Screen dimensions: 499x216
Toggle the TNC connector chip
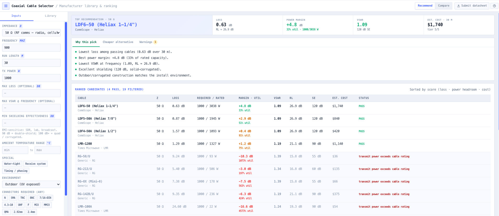(x=23, y=198)
